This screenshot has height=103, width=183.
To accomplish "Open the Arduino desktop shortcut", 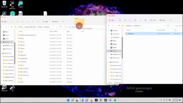I will pos(21,4).
